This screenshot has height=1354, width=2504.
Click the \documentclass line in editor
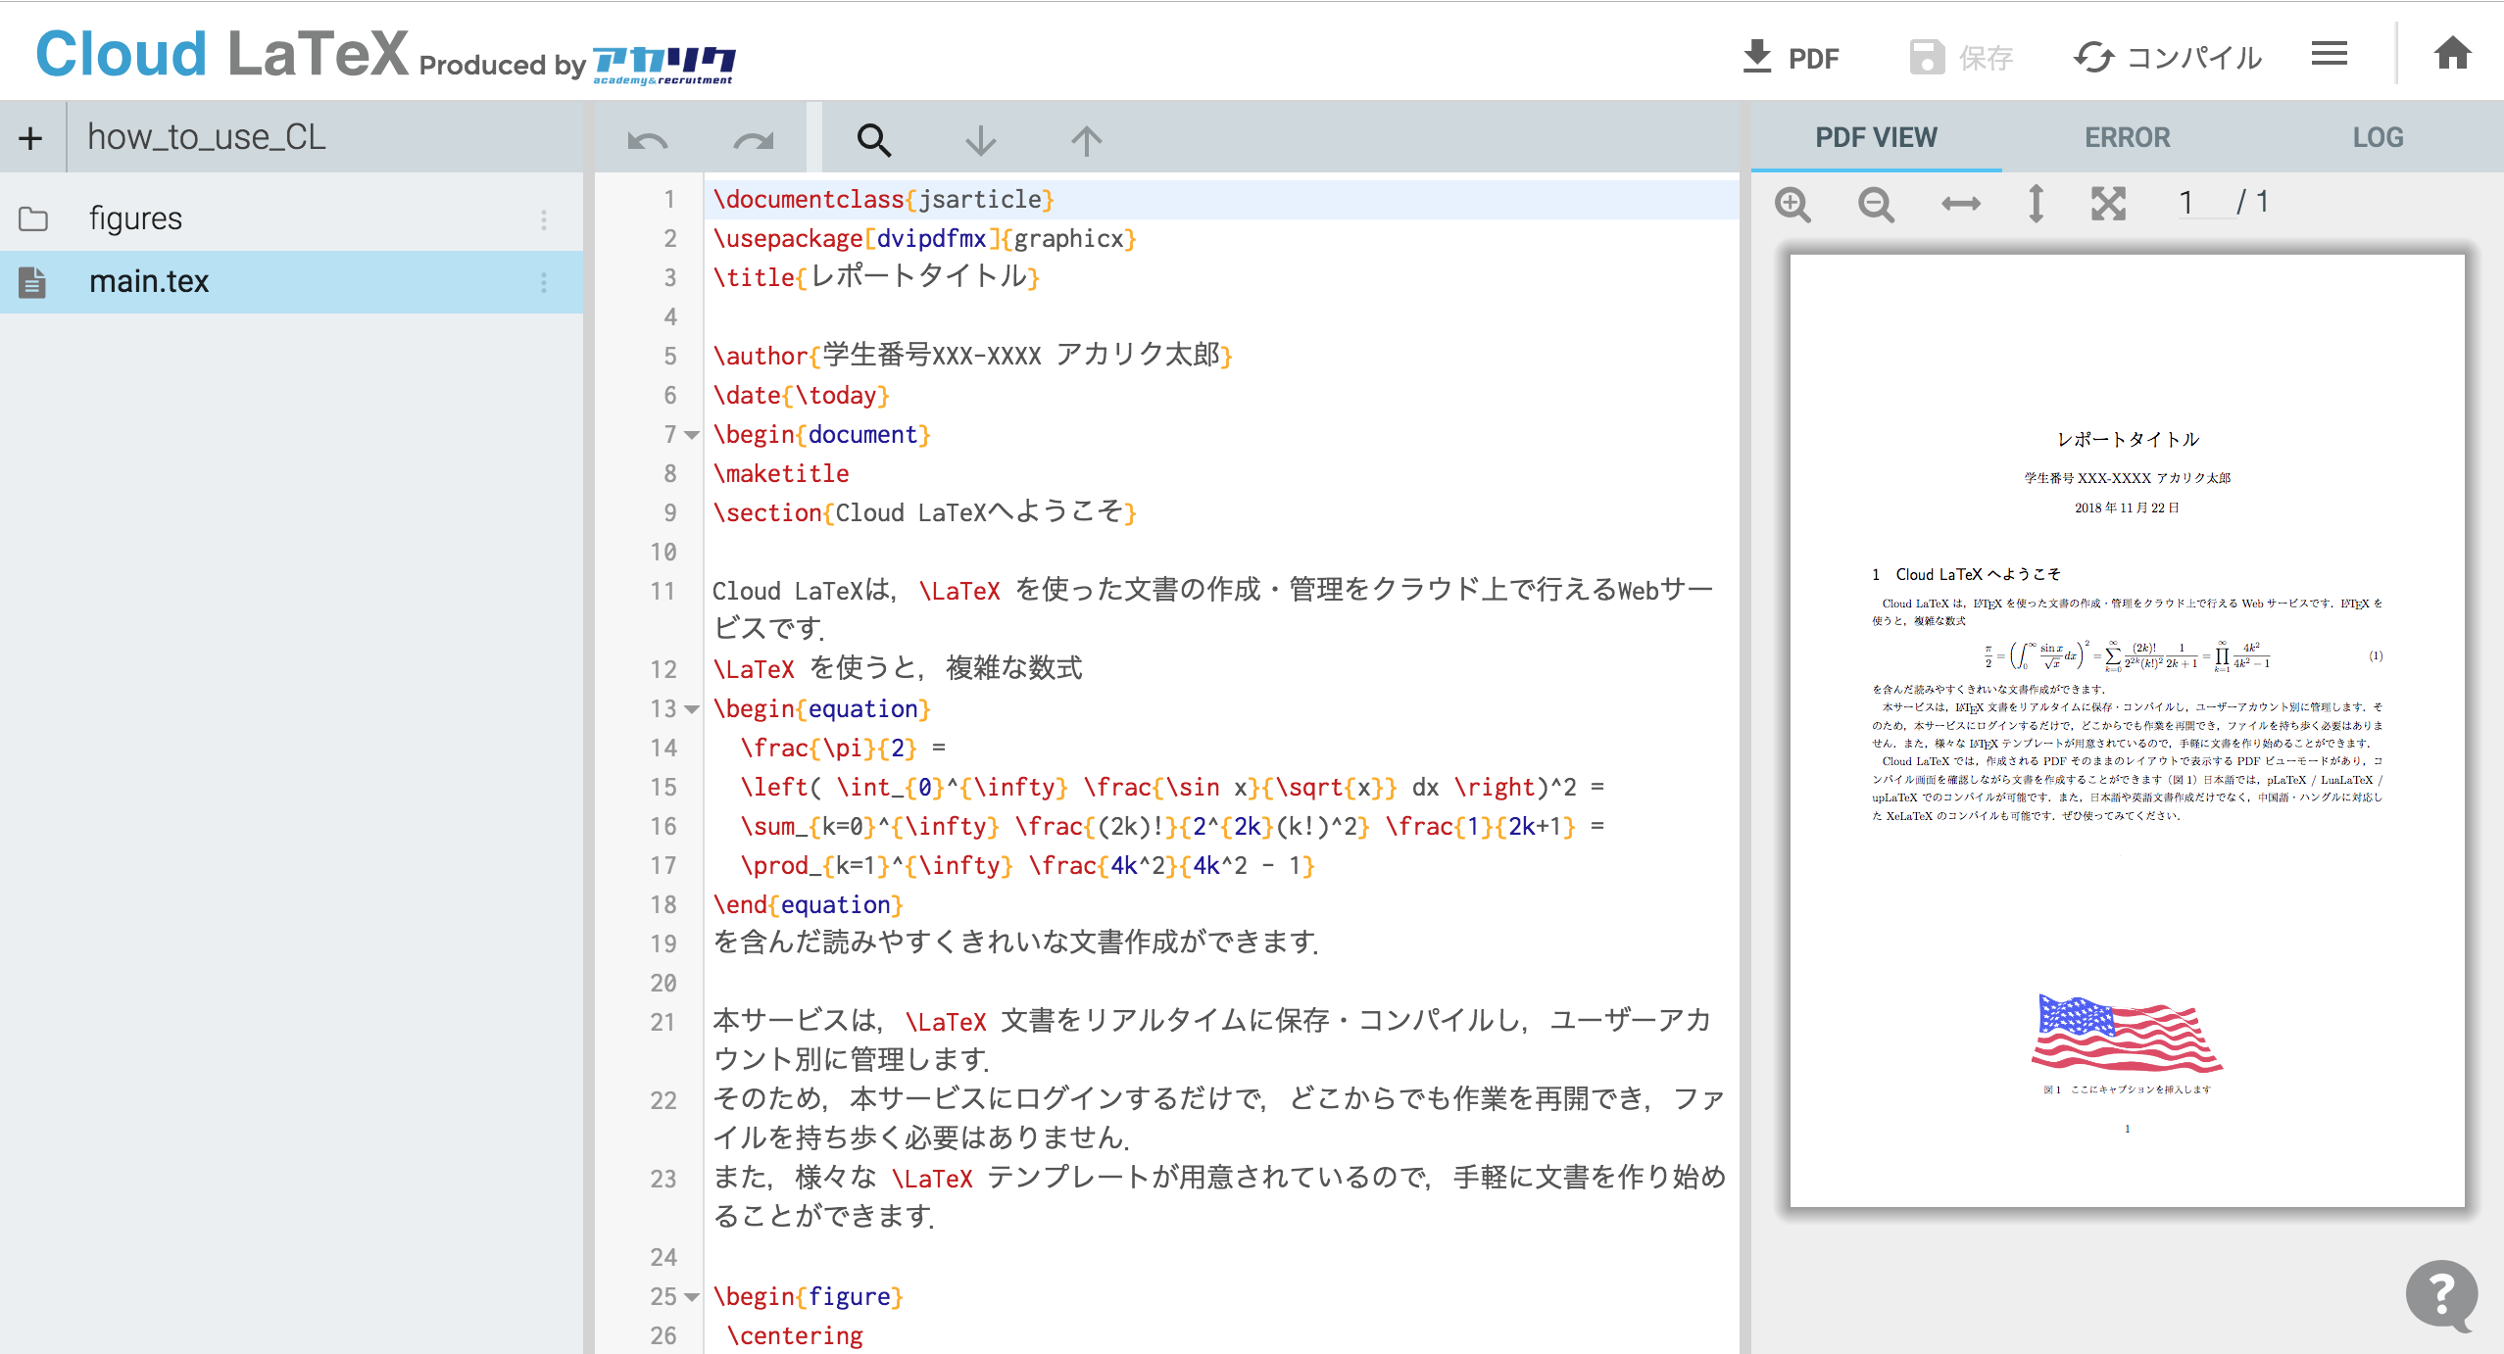(x=1221, y=200)
